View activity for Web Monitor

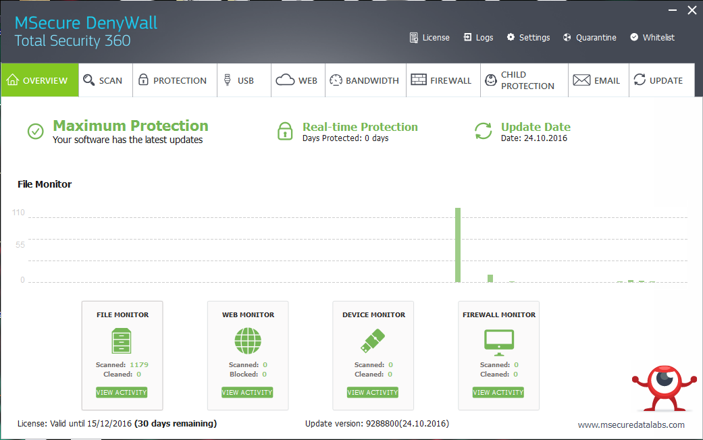tap(247, 393)
